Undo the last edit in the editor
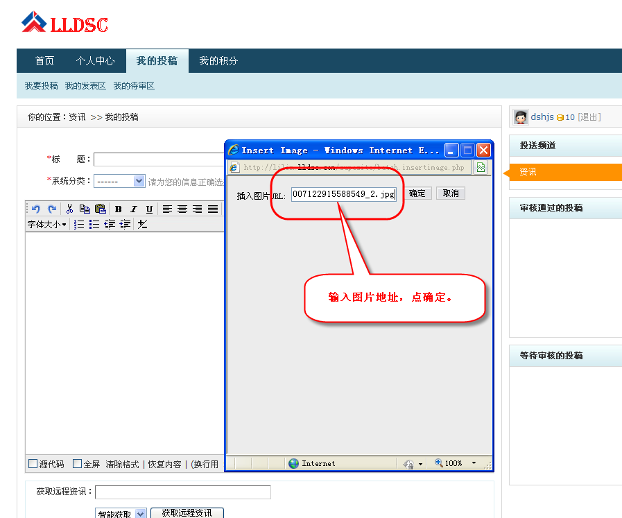This screenshot has width=622, height=518. (x=35, y=209)
